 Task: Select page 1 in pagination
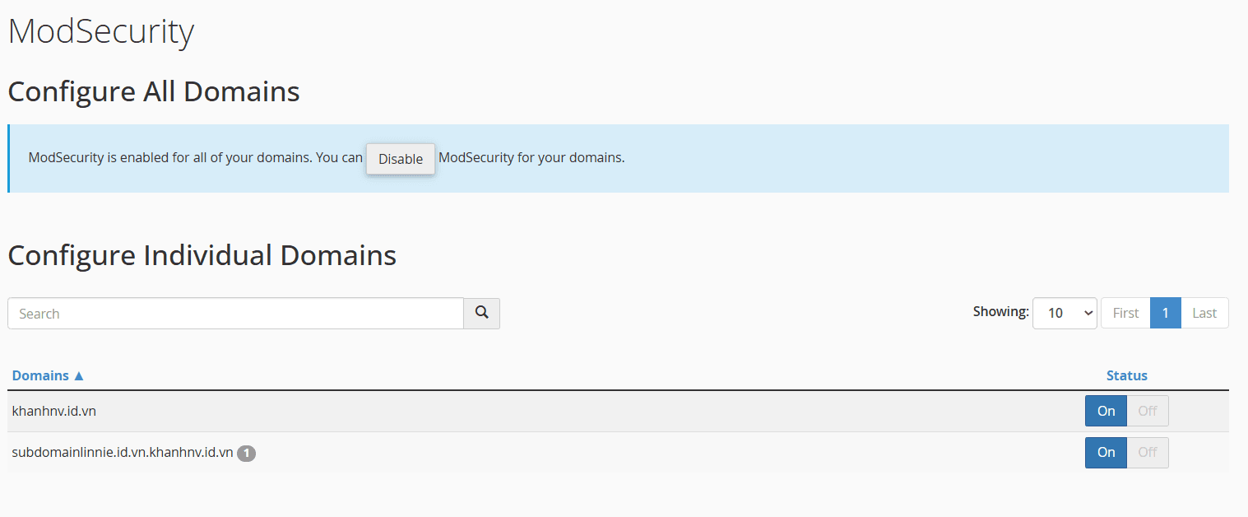pyautogui.click(x=1166, y=313)
